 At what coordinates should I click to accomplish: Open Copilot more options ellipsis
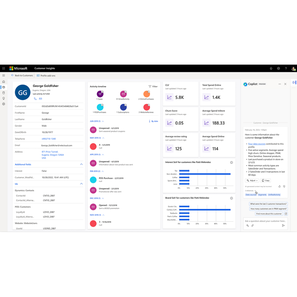point(280,84)
